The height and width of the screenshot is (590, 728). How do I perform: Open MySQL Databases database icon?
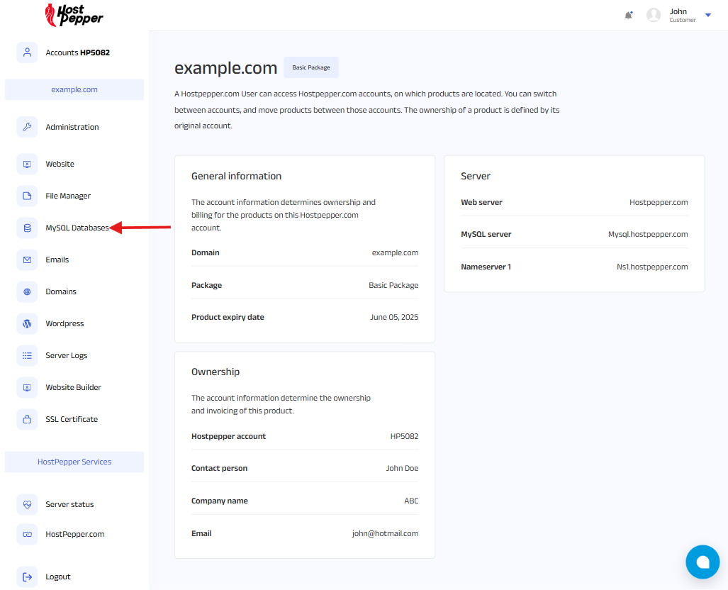(27, 228)
